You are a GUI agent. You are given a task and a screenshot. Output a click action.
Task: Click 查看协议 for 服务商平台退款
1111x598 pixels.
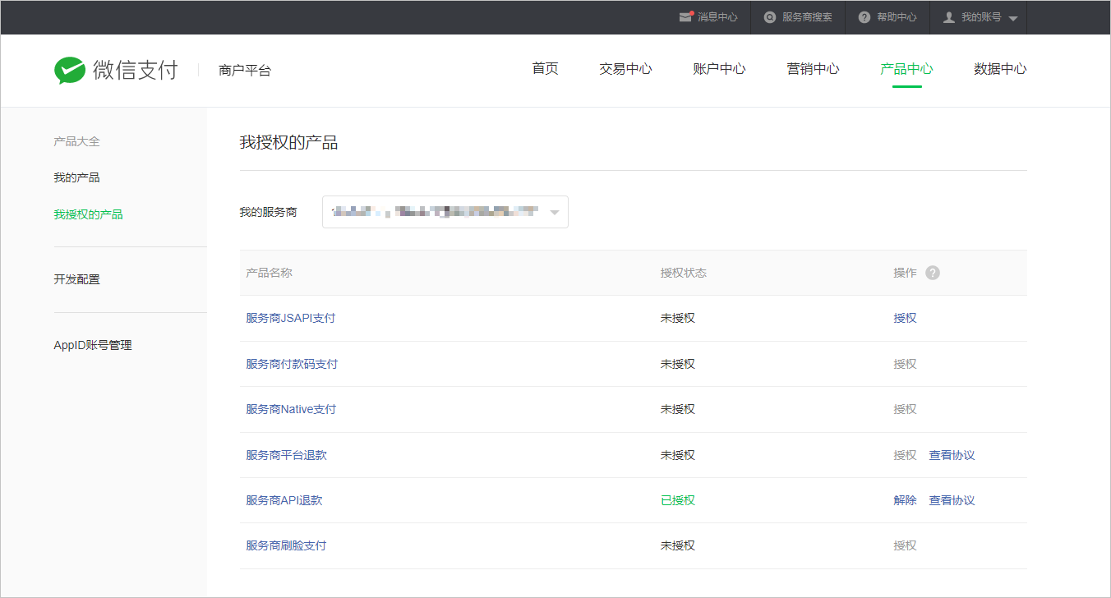(x=952, y=455)
